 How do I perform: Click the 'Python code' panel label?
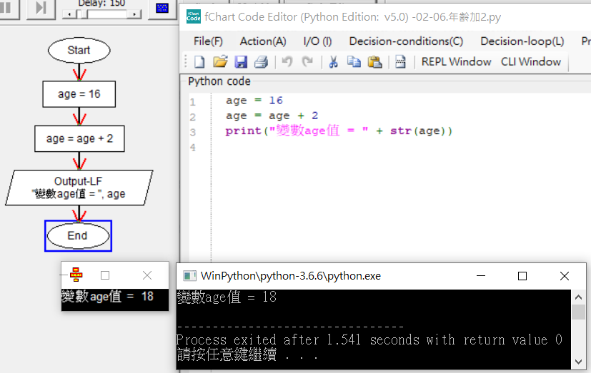[219, 81]
